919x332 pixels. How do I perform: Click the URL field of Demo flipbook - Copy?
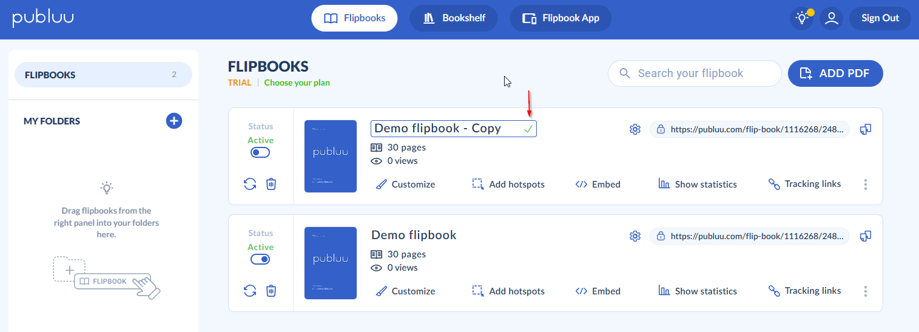point(750,129)
